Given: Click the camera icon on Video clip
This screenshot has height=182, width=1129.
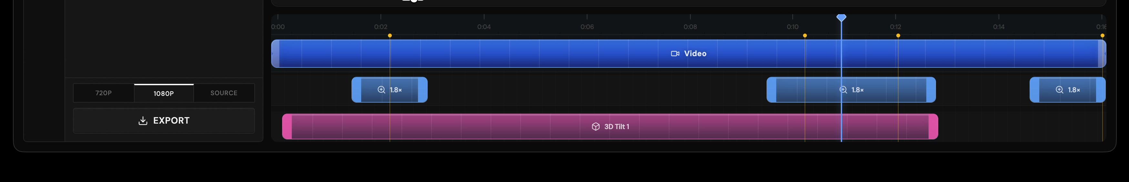Looking at the screenshot, I should click(x=675, y=54).
